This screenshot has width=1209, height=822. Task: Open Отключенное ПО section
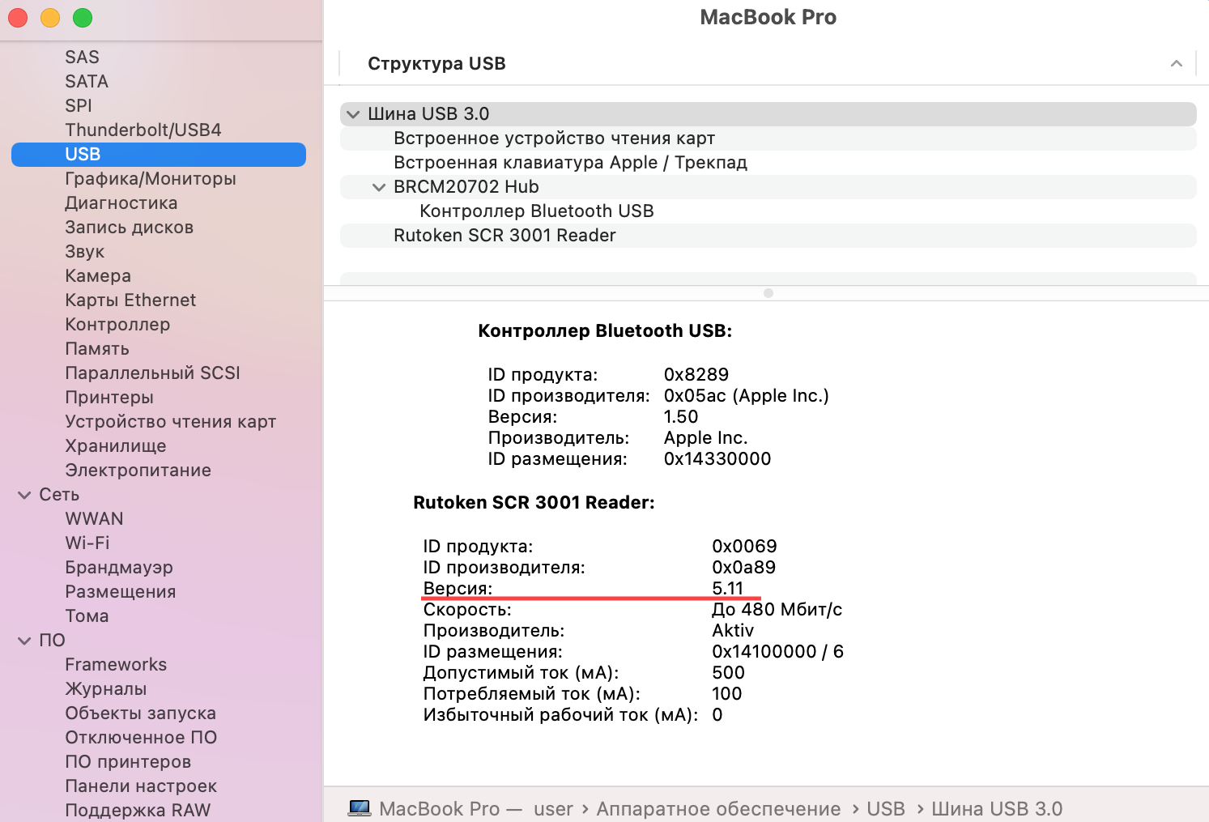point(141,737)
